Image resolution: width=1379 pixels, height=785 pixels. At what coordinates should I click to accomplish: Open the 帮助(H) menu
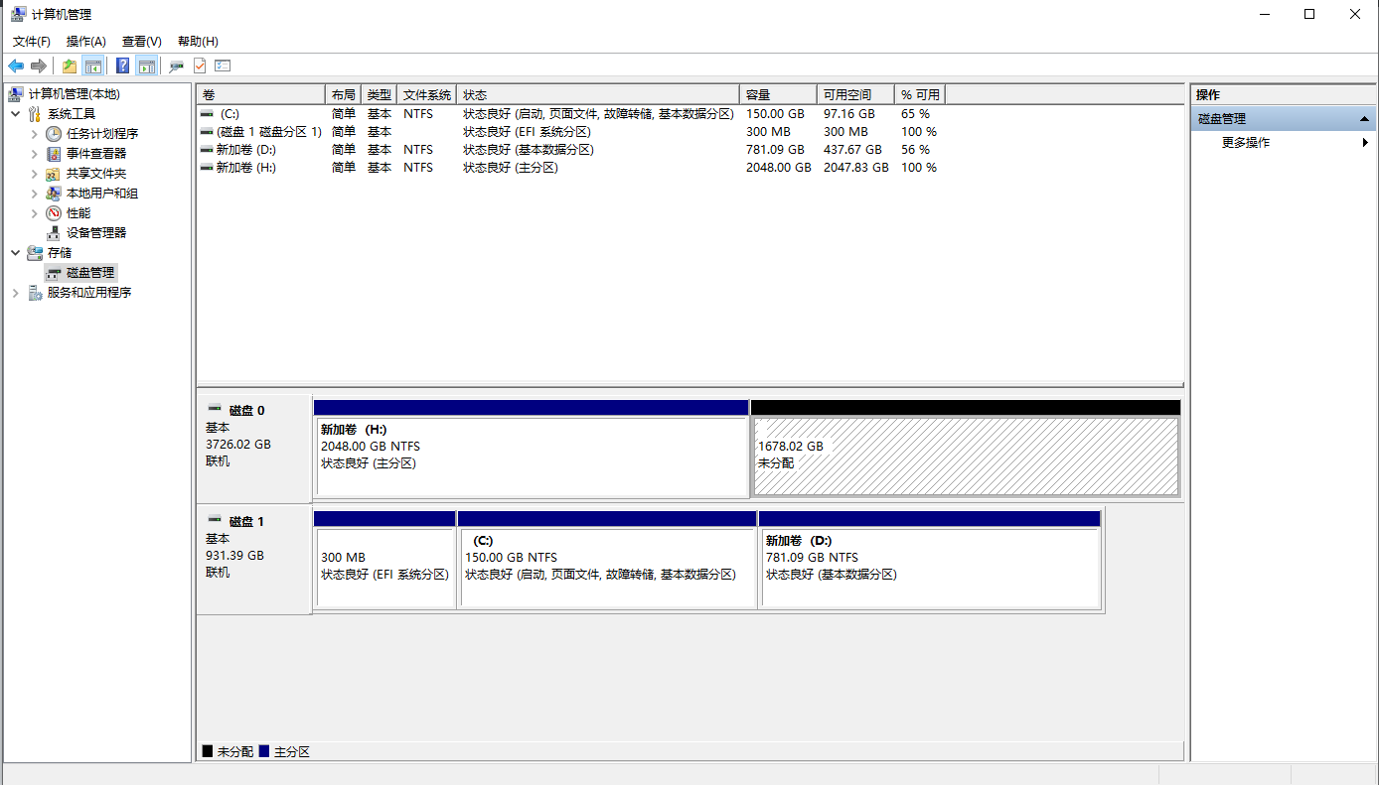[x=198, y=41]
